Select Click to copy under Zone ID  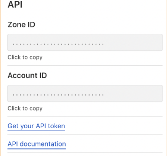tap(25, 57)
